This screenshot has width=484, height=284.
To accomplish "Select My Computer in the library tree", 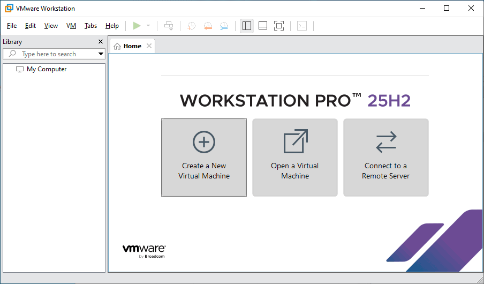I will point(47,69).
